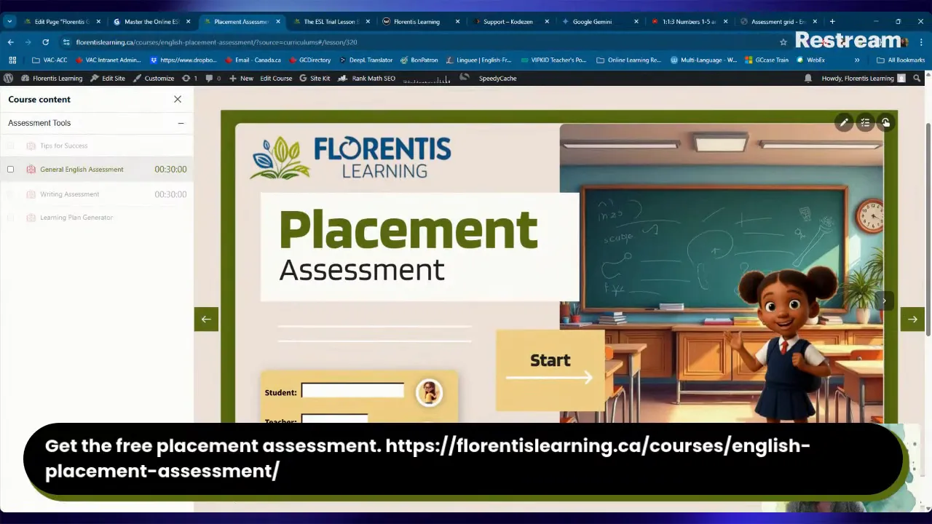Open Florentis Learning site name in admin bar
The height and width of the screenshot is (524, 932).
(51, 78)
